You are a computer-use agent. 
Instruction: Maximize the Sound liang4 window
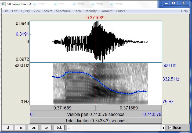pyautogui.click(x=173, y=3)
